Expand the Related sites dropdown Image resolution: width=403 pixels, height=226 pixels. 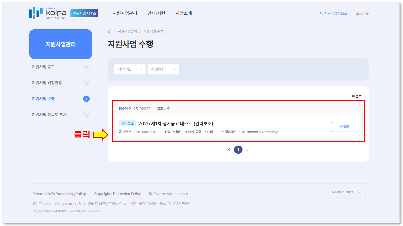click(346, 192)
